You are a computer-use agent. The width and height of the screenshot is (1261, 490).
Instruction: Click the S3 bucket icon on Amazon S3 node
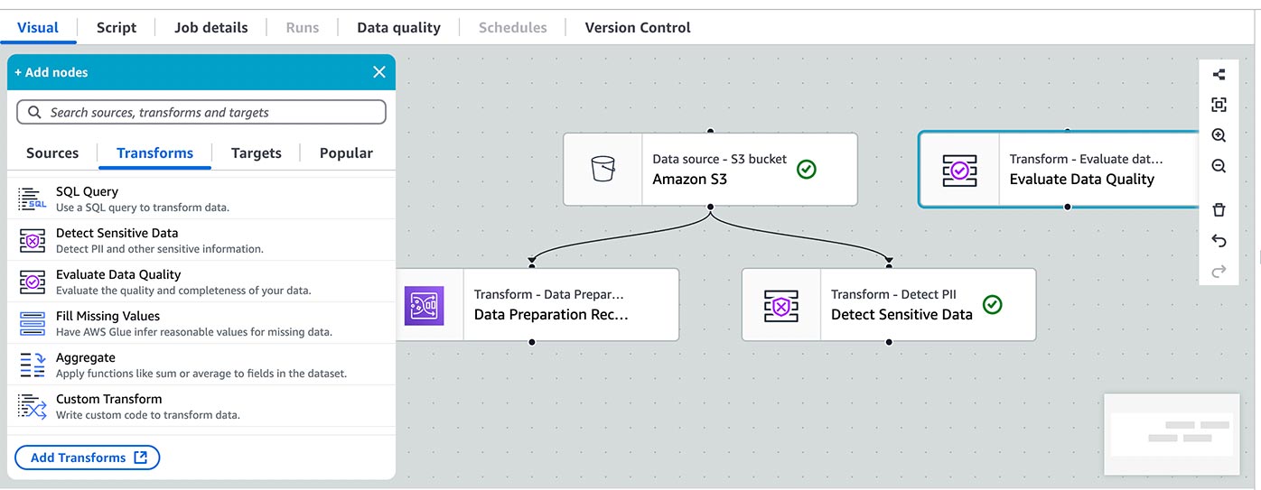[602, 169]
